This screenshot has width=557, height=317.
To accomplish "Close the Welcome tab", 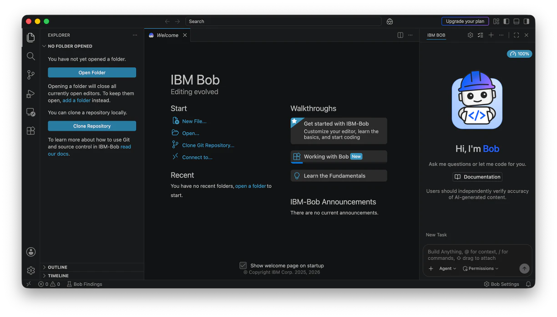I will pyautogui.click(x=185, y=35).
